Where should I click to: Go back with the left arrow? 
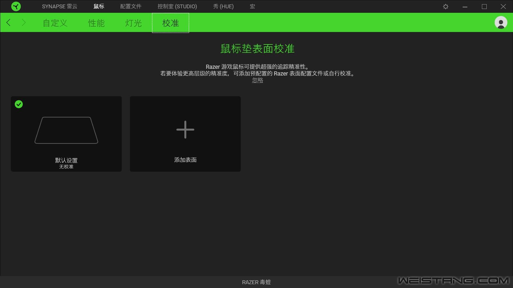[9, 22]
